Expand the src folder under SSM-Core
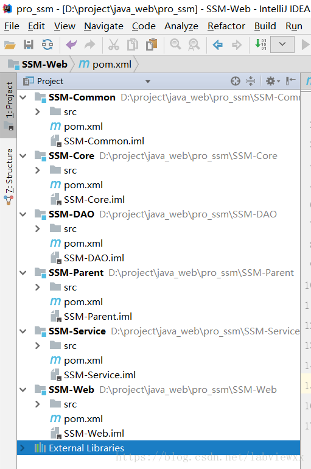Viewport: 311px width, 469px height. [x=38, y=170]
